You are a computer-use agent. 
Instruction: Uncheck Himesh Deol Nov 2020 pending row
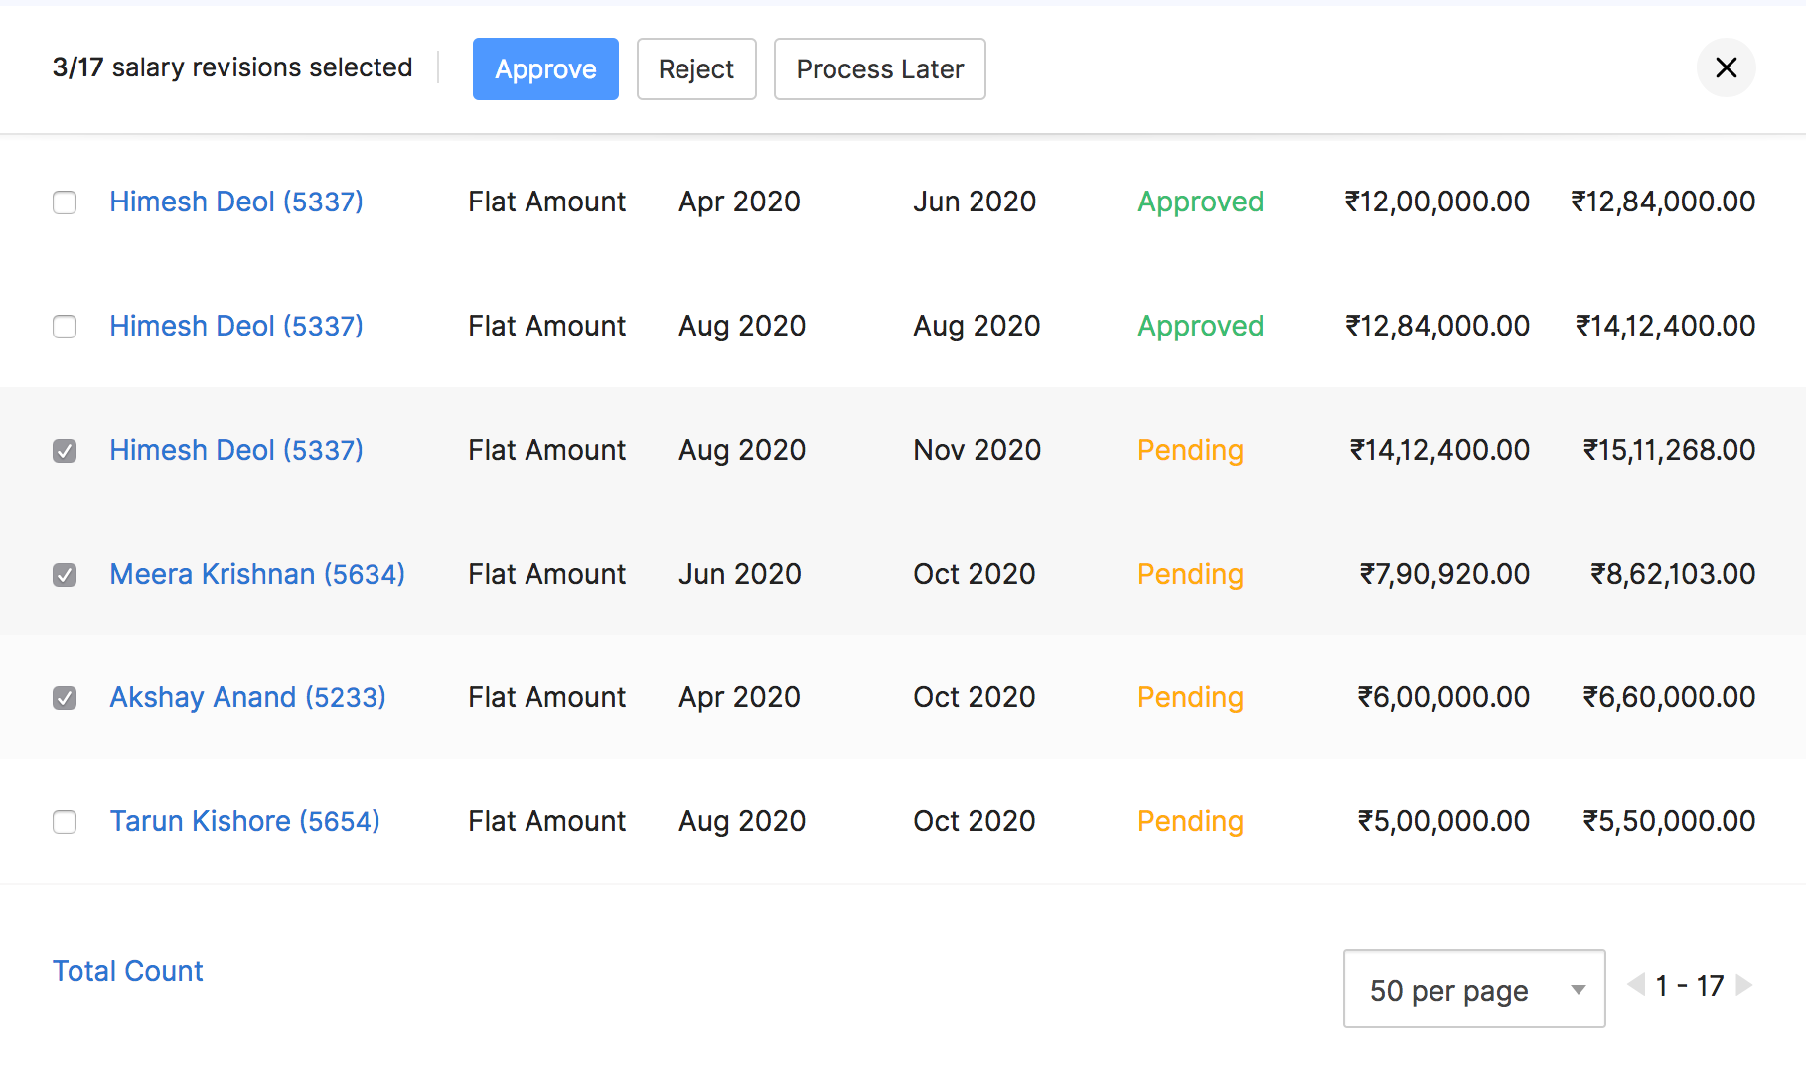[65, 451]
